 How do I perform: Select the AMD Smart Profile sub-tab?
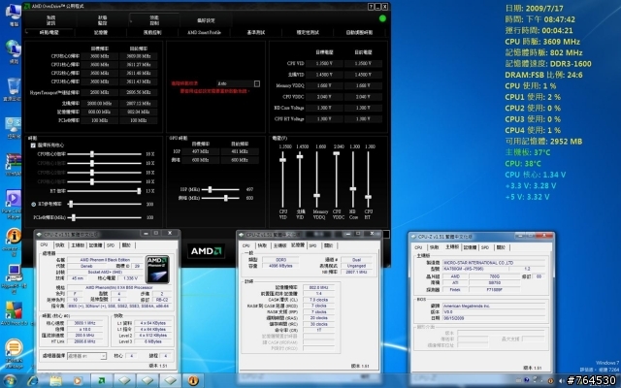[x=204, y=32]
